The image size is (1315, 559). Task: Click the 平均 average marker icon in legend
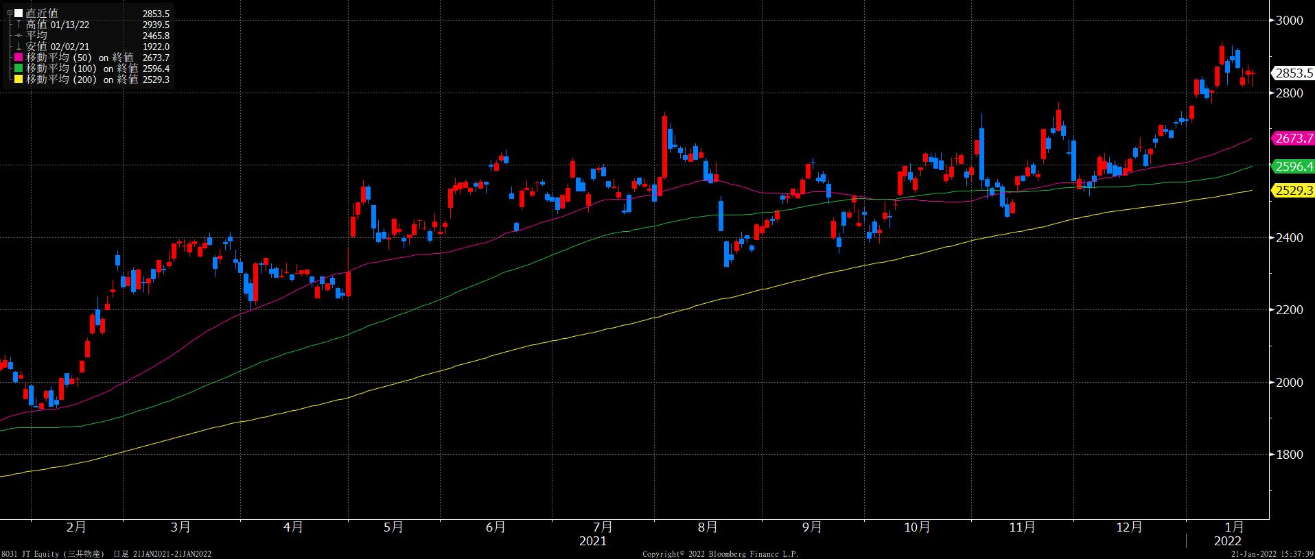(x=19, y=36)
